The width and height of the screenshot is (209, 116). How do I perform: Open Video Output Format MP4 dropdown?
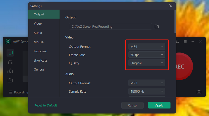point(147,47)
